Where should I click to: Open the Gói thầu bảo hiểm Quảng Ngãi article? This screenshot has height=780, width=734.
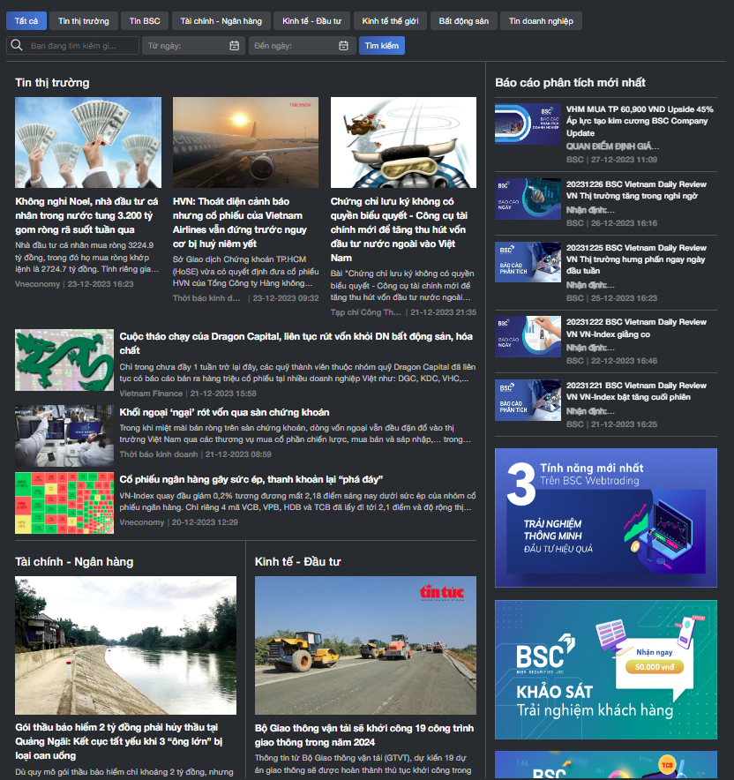tap(119, 741)
